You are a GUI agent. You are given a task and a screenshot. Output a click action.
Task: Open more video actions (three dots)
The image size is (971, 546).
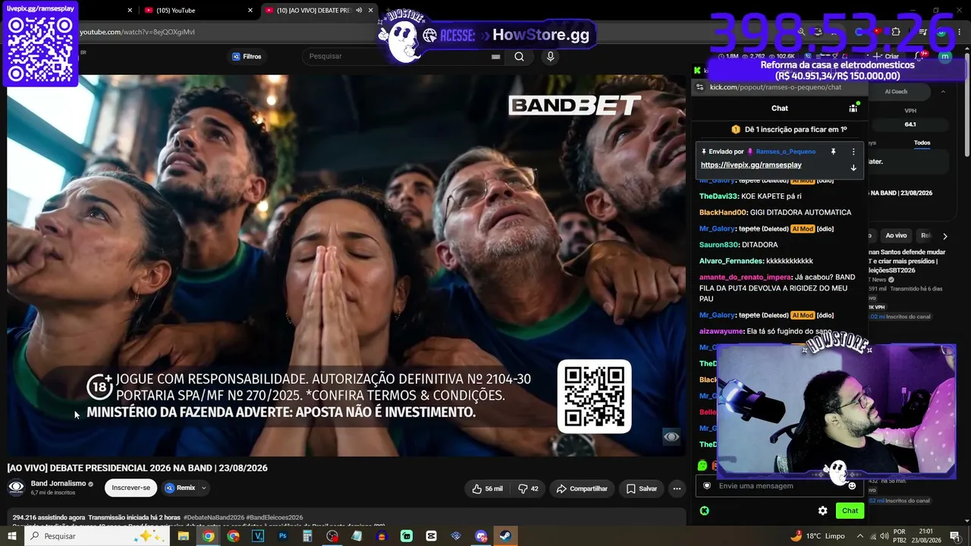pos(677,489)
